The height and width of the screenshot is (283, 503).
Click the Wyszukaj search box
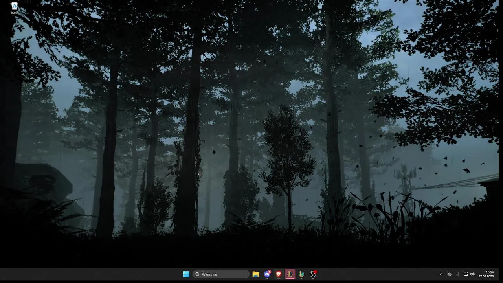pos(221,274)
